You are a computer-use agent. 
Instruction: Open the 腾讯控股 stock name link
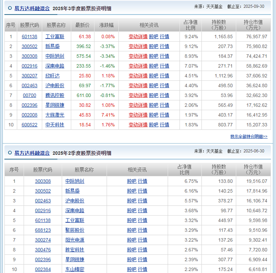pyautogui.click(x=55, y=95)
